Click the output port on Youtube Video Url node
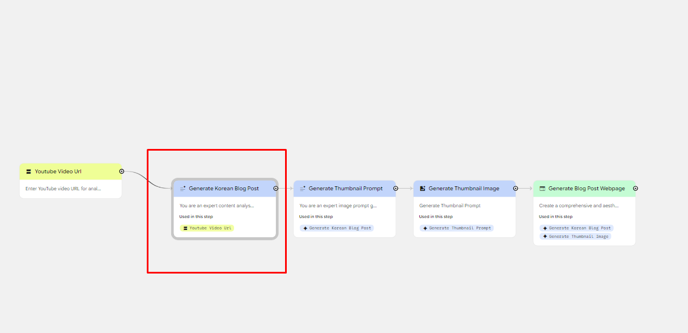Image resolution: width=688 pixels, height=333 pixels. pos(121,171)
